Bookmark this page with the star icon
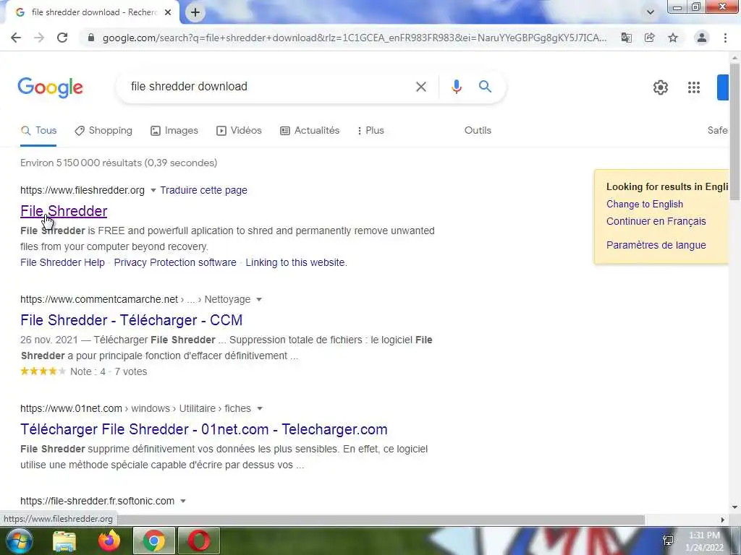The width and height of the screenshot is (741, 555). coord(673,38)
